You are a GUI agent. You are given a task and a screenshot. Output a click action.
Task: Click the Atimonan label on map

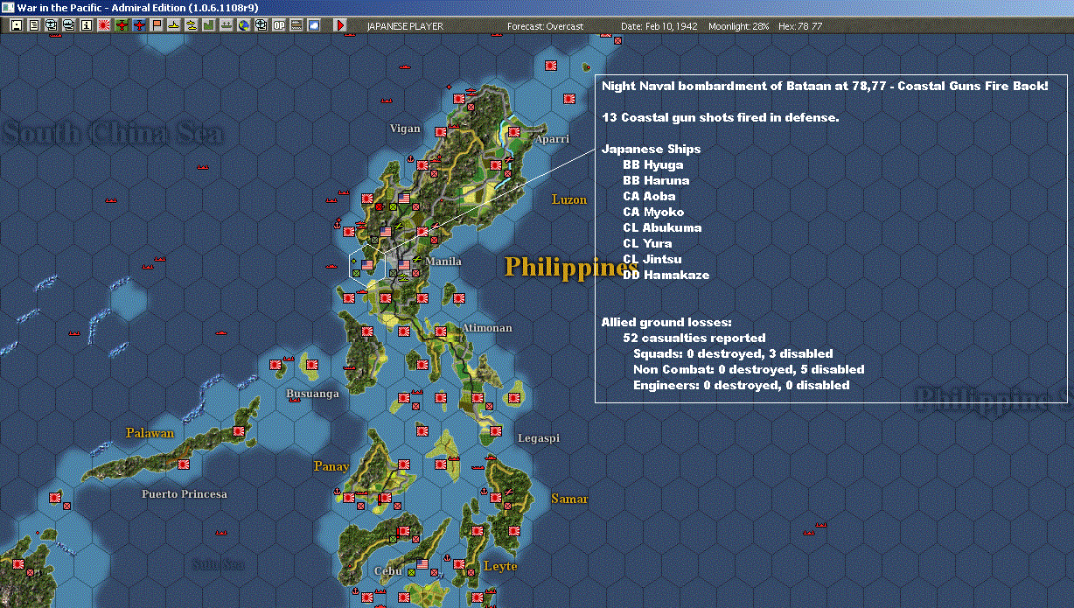pyautogui.click(x=486, y=328)
